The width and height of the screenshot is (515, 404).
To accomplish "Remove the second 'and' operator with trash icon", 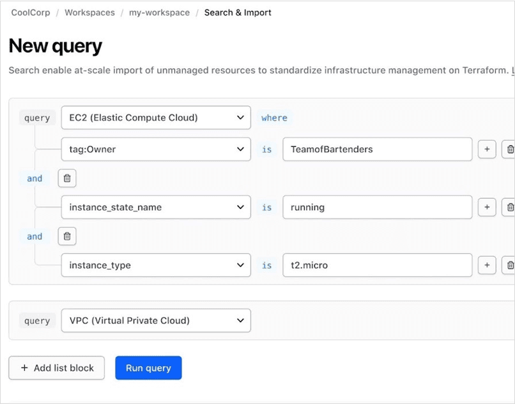I will (x=67, y=236).
